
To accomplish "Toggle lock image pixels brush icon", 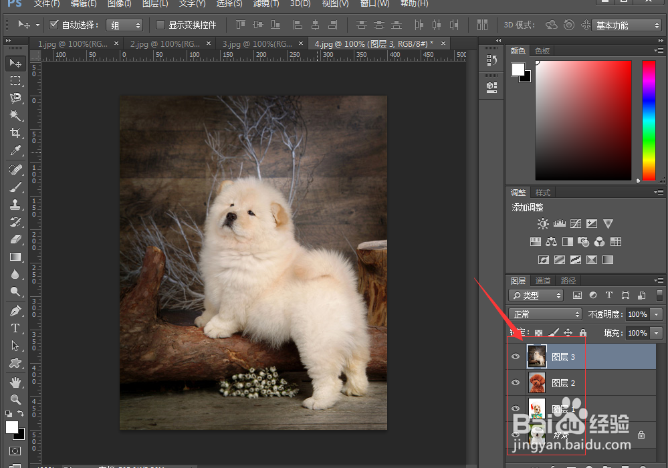I will tap(554, 332).
